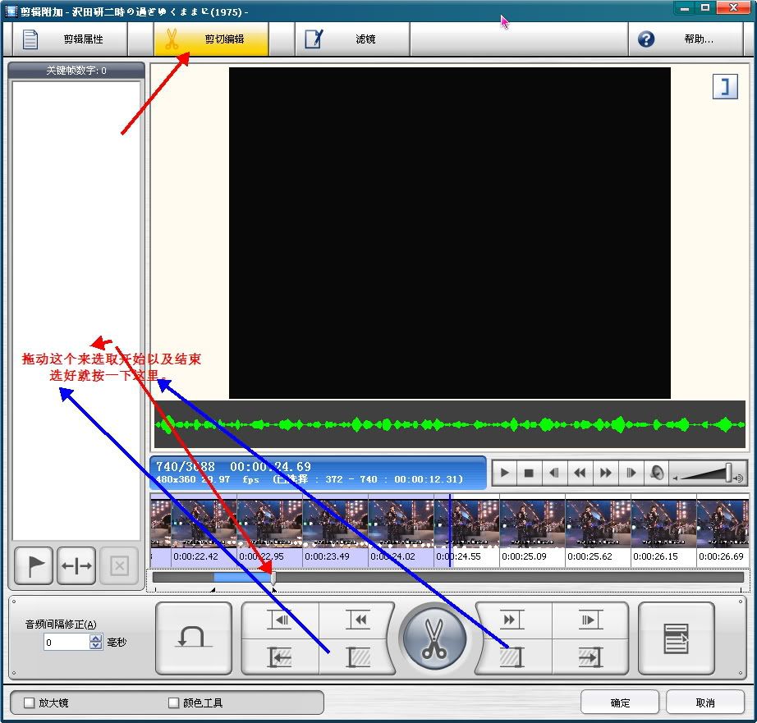The height and width of the screenshot is (723, 757).
Task: Click the horizontal arrows fit button
Action: click(x=76, y=566)
